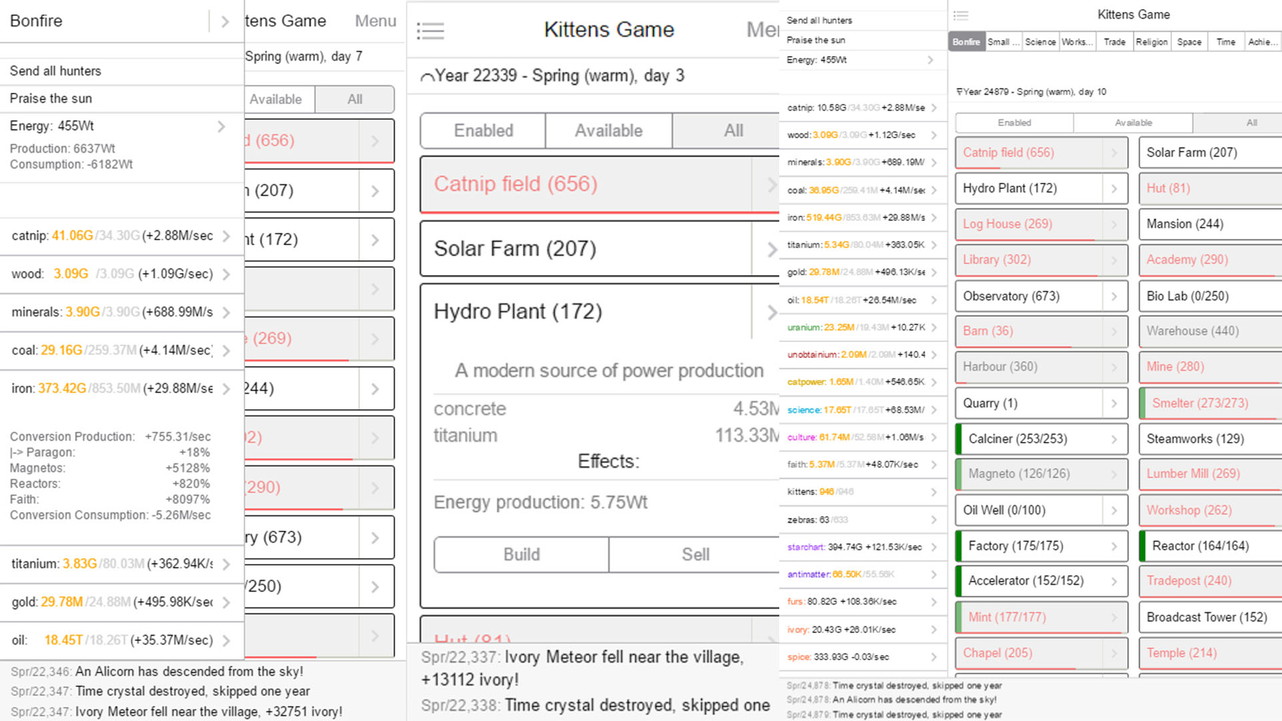Viewport: 1282px width, 721px height.
Task: Select the Enabled filter in the right panel
Action: pyautogui.click(x=1014, y=123)
